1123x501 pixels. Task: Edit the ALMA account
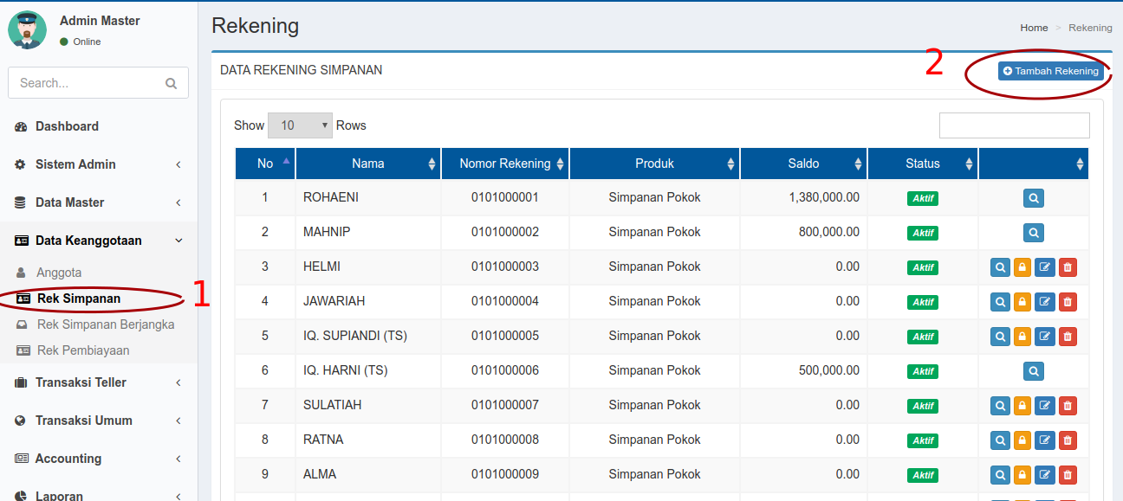point(1045,475)
